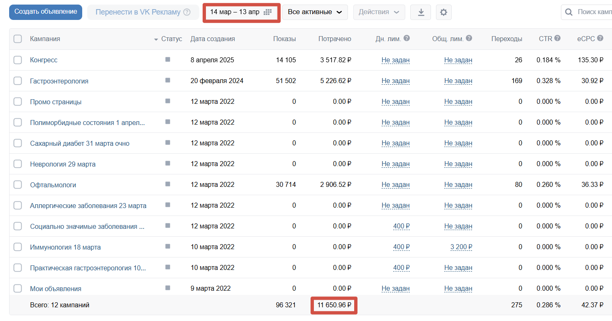Click the campaign search input field
Viewport: 612px width, 321px height.
[590, 12]
